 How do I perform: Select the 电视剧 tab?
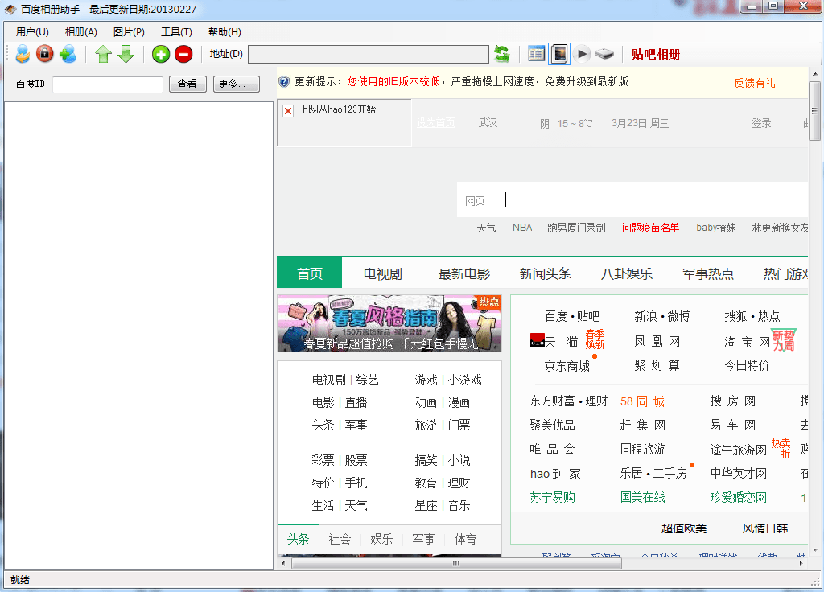(382, 273)
